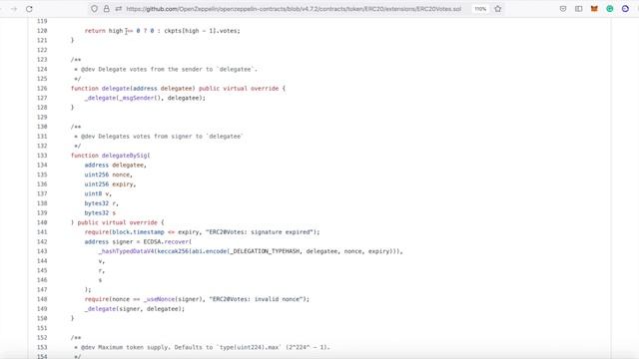Image resolution: width=639 pixels, height=359 pixels.
Task: Go forward with the browser arrow
Action: click(x=14, y=9)
